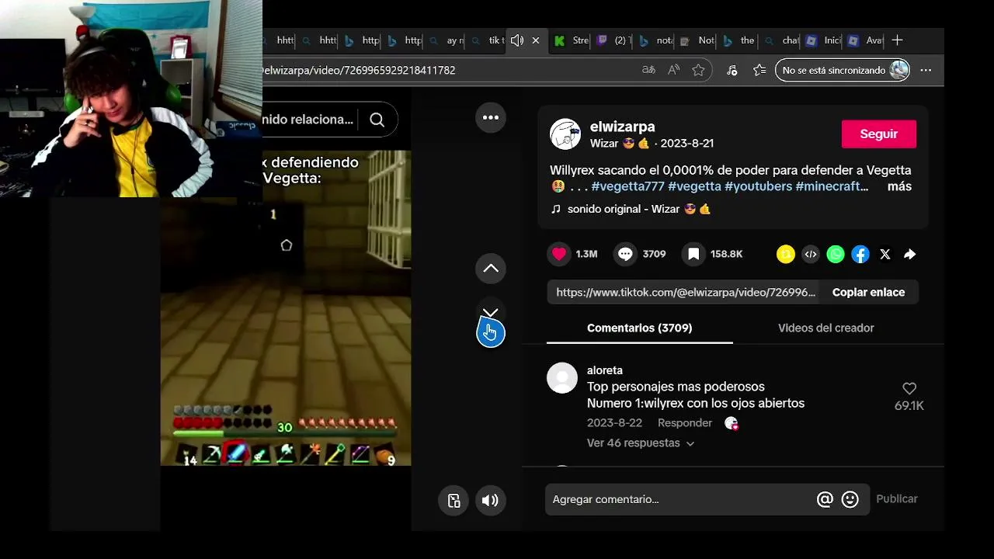Expand Ver 46 respuestas replies

click(x=641, y=443)
